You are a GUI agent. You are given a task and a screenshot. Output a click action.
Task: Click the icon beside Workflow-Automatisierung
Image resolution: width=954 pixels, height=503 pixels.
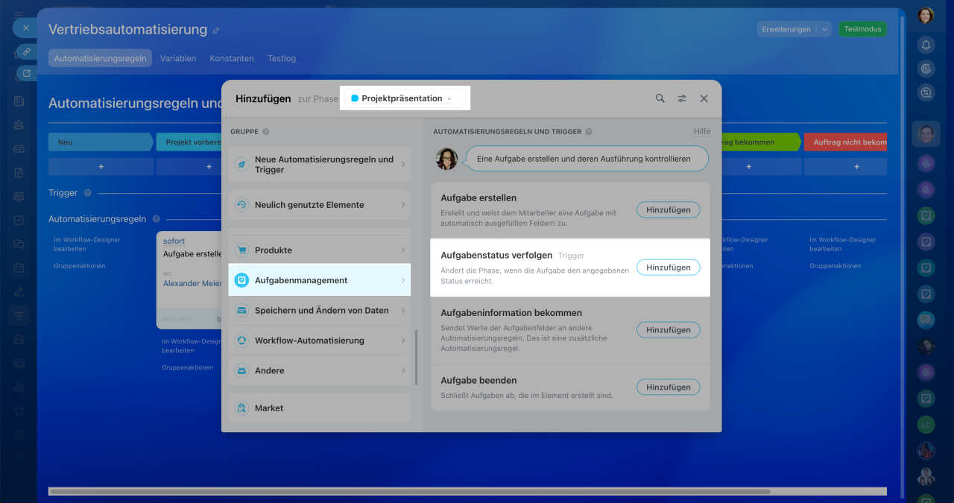tap(241, 341)
